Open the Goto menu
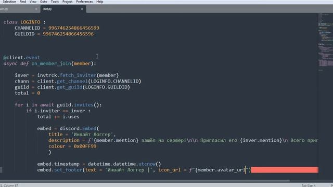The image size is (333, 187). click(x=44, y=2)
